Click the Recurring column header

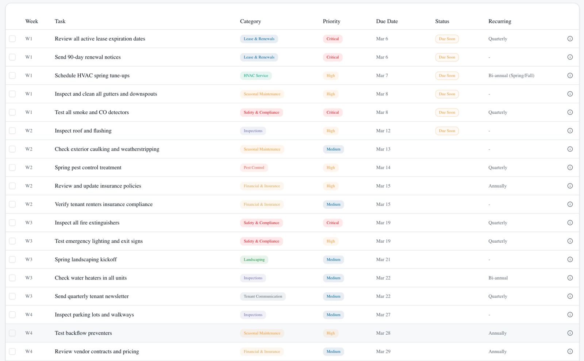pos(500,21)
